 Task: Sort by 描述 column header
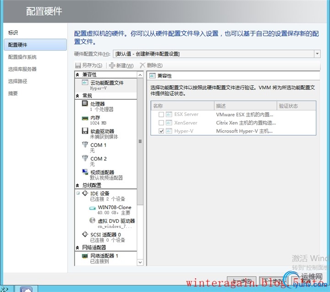point(245,106)
